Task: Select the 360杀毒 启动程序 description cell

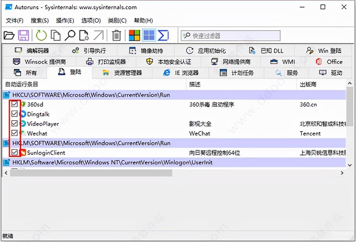Action: tap(212, 104)
